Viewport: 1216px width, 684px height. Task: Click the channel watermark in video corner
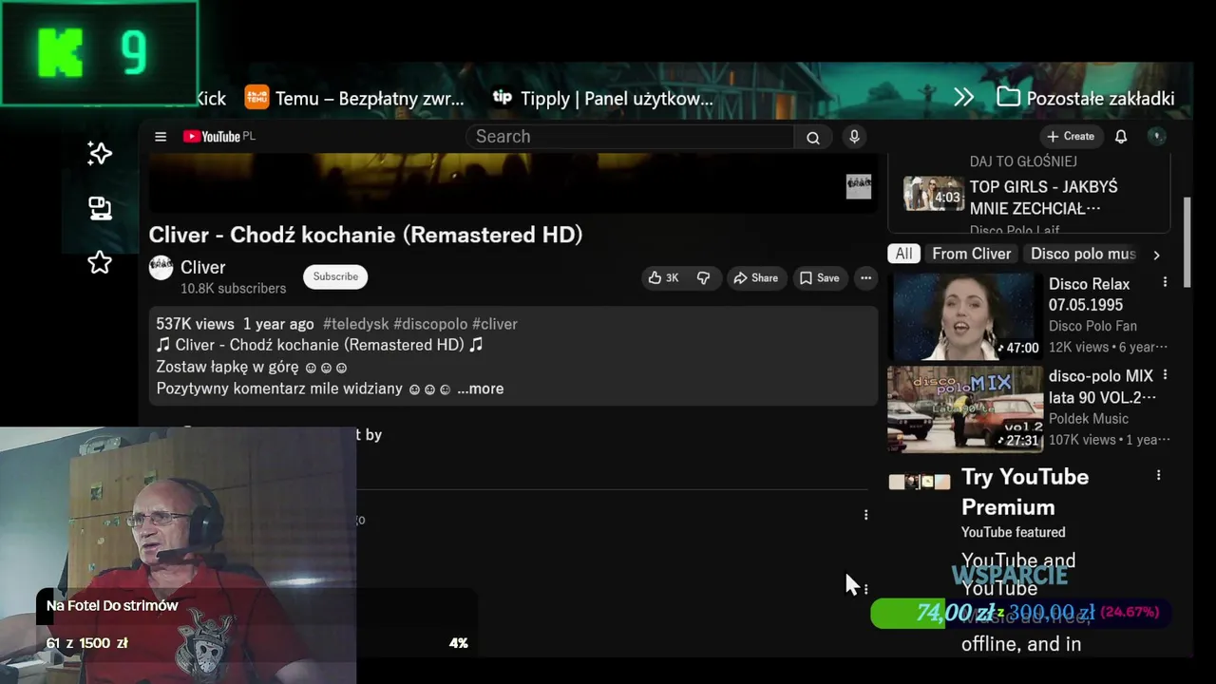(x=859, y=186)
